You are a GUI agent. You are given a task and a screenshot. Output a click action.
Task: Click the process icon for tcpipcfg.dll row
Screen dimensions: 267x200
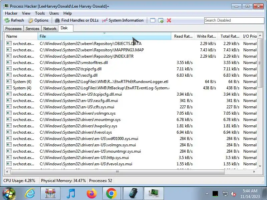click(9, 69)
